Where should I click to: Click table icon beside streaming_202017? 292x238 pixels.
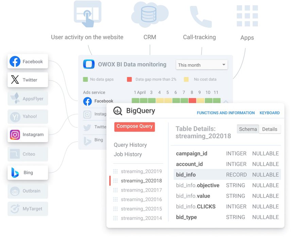click(x=116, y=190)
